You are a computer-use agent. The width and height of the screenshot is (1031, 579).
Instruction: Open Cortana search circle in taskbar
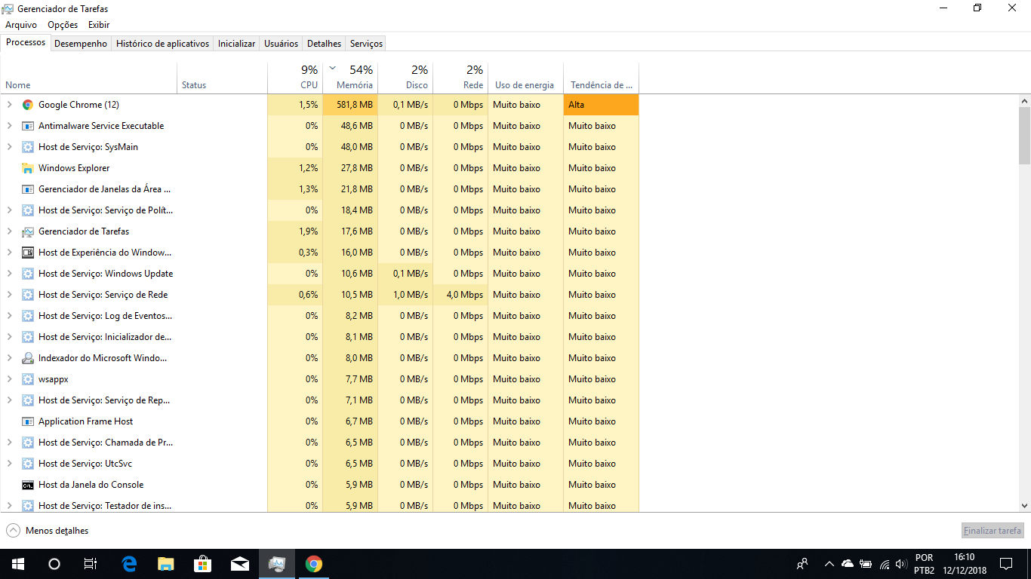coord(54,564)
